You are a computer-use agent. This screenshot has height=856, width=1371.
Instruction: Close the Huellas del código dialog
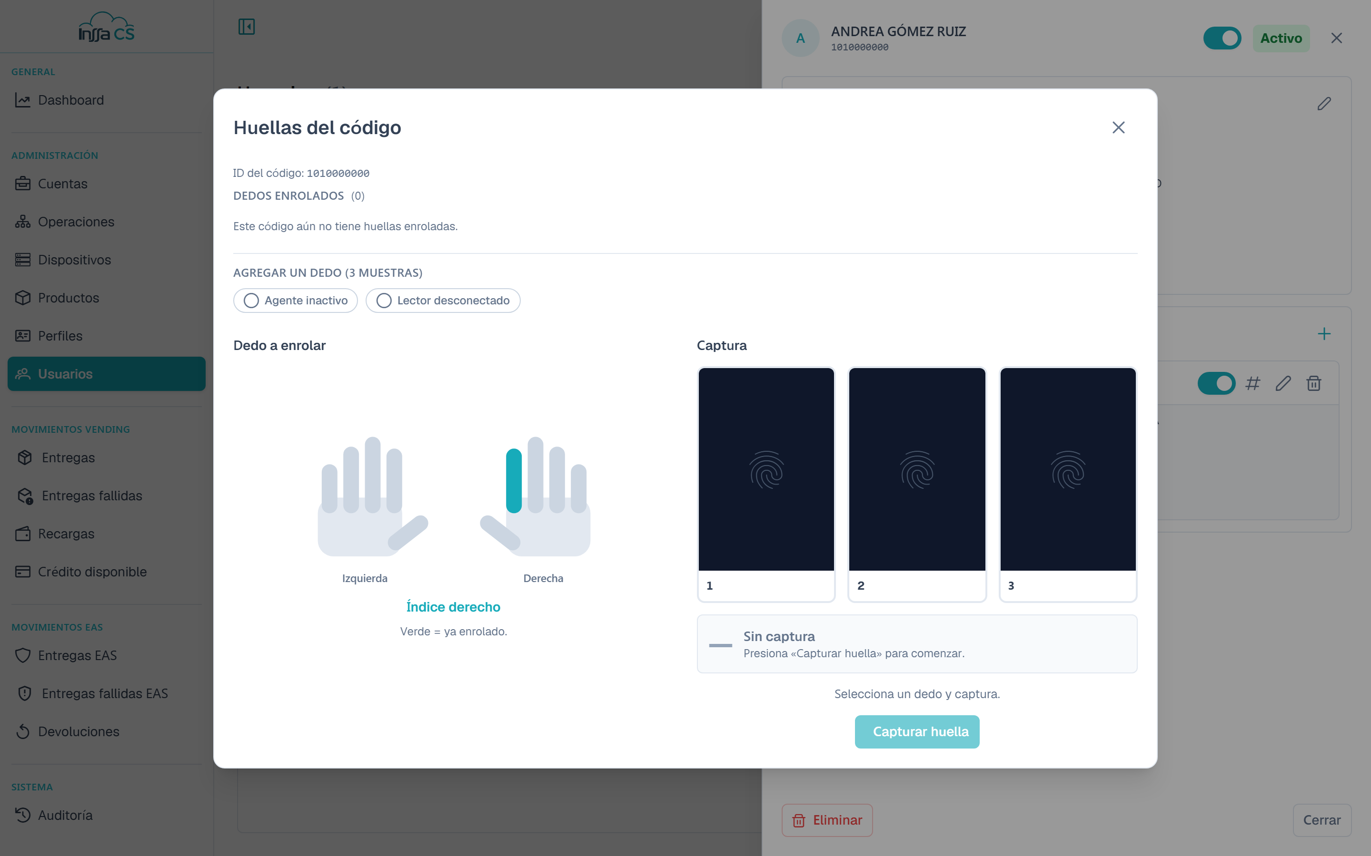pyautogui.click(x=1118, y=127)
